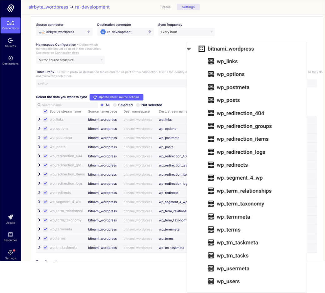Toggle the wp_posts stream checkbox
The height and width of the screenshot is (293, 325).
tap(45, 147)
